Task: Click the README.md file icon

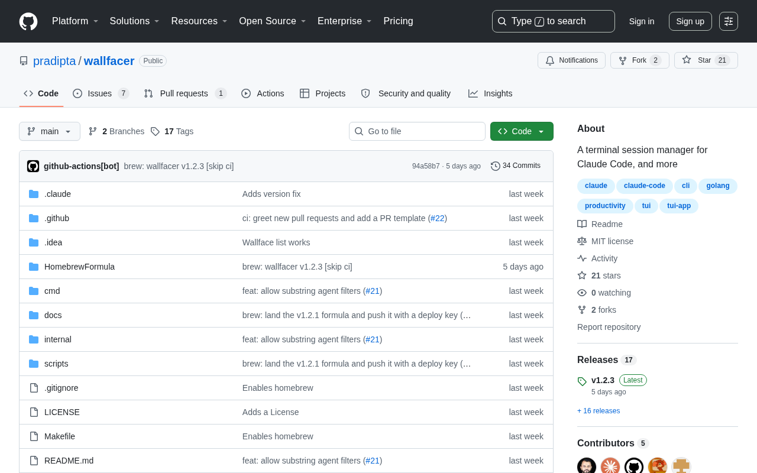Action: pyautogui.click(x=34, y=461)
